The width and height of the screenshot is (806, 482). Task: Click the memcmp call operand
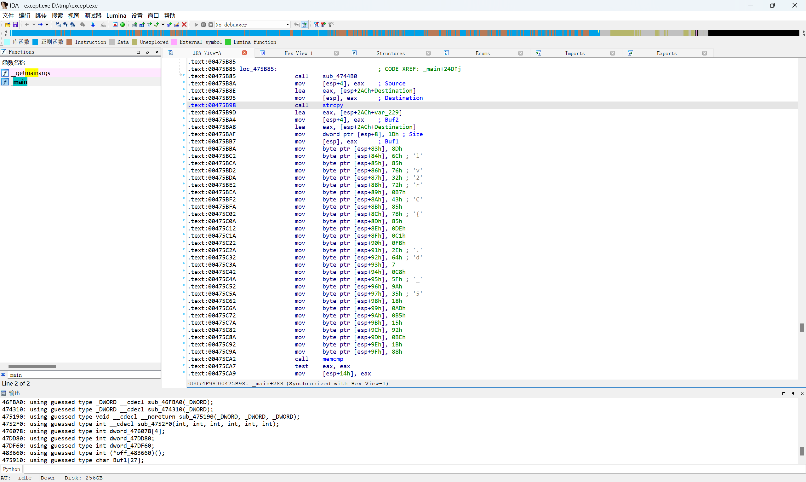pyautogui.click(x=333, y=359)
